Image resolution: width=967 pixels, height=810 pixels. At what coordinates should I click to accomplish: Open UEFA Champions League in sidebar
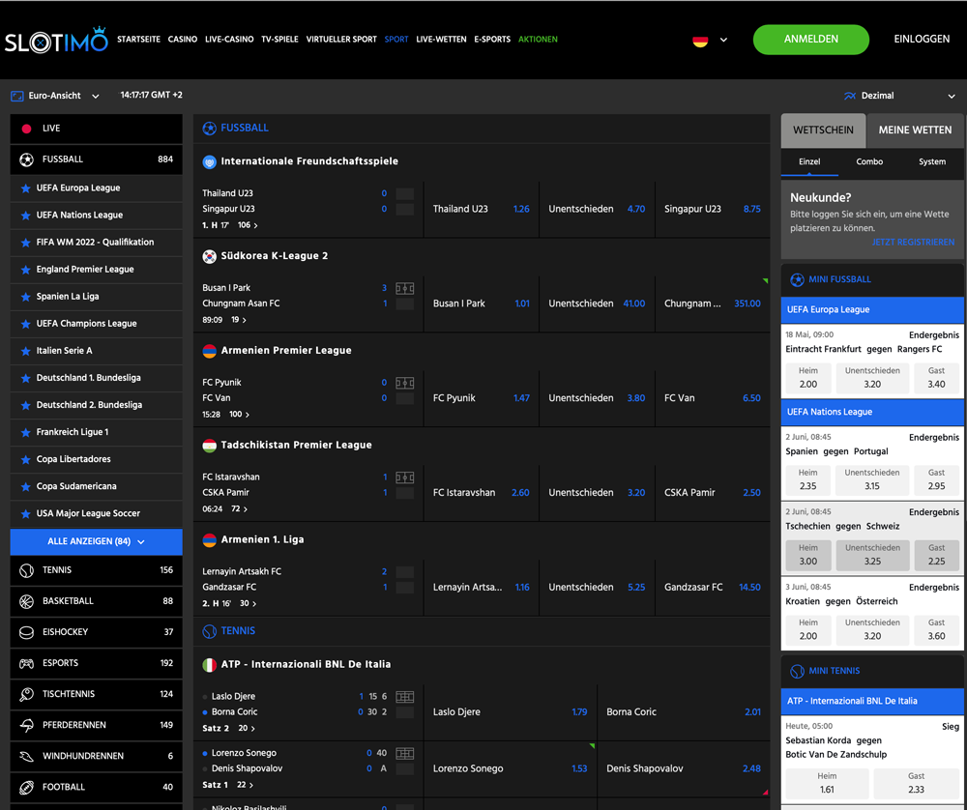click(96, 324)
